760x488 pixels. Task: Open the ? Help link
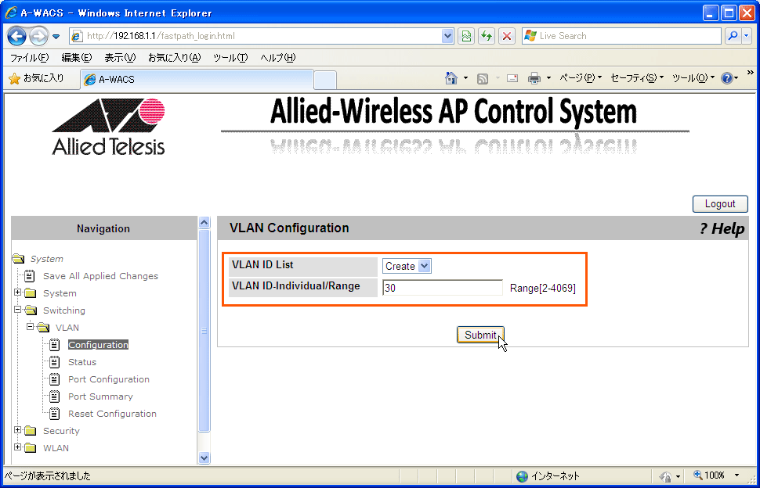click(722, 228)
